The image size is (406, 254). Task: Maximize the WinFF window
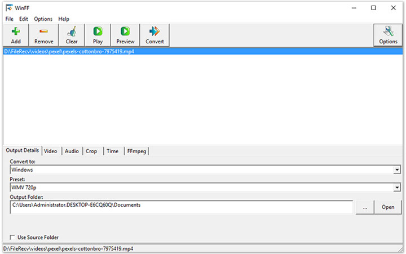point(373,8)
